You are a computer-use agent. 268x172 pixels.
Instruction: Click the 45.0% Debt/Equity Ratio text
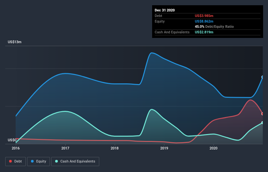(x=214, y=27)
